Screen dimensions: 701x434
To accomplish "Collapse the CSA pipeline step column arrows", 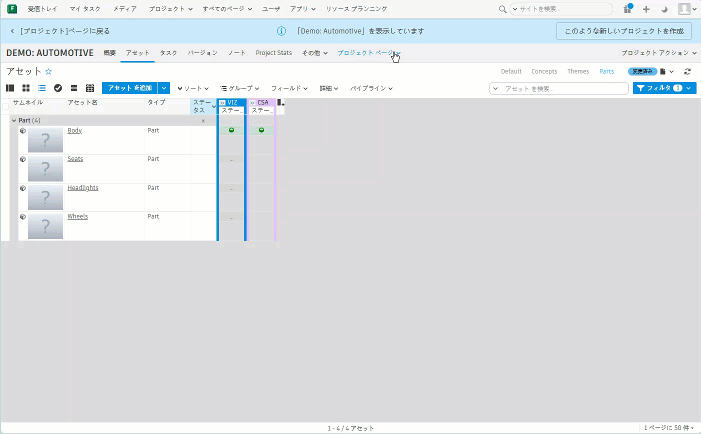I will 252,102.
